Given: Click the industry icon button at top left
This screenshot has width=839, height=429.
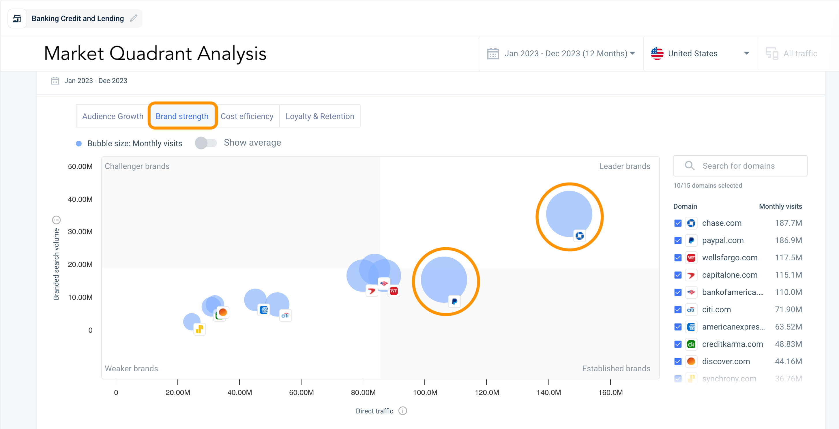Looking at the screenshot, I should coord(17,18).
